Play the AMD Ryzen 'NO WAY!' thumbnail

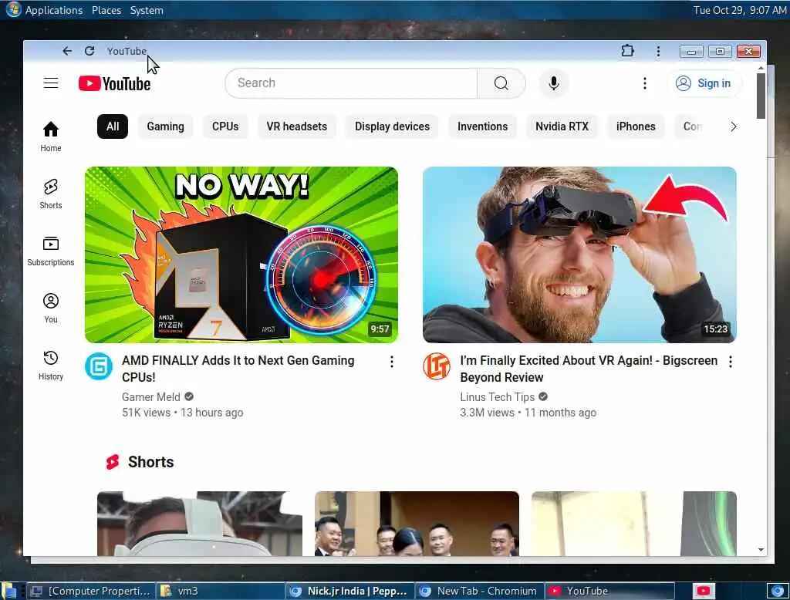coord(241,255)
